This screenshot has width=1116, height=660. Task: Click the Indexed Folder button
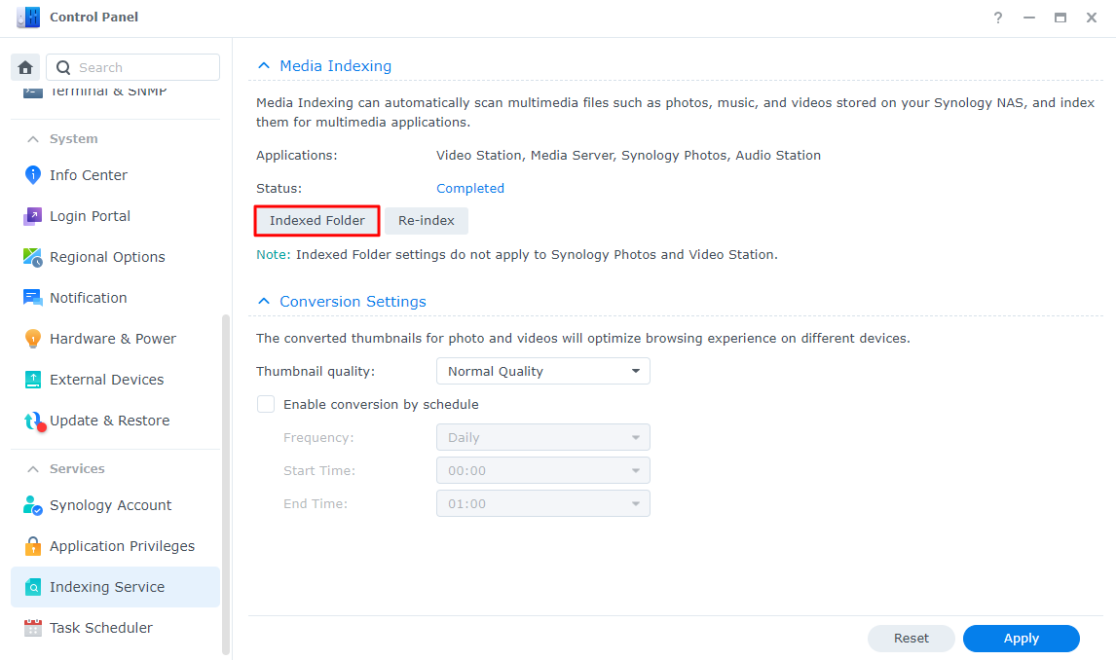(317, 221)
